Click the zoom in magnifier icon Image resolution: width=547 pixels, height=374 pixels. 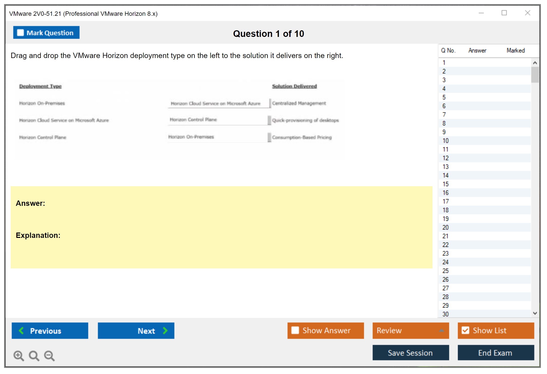pos(19,355)
